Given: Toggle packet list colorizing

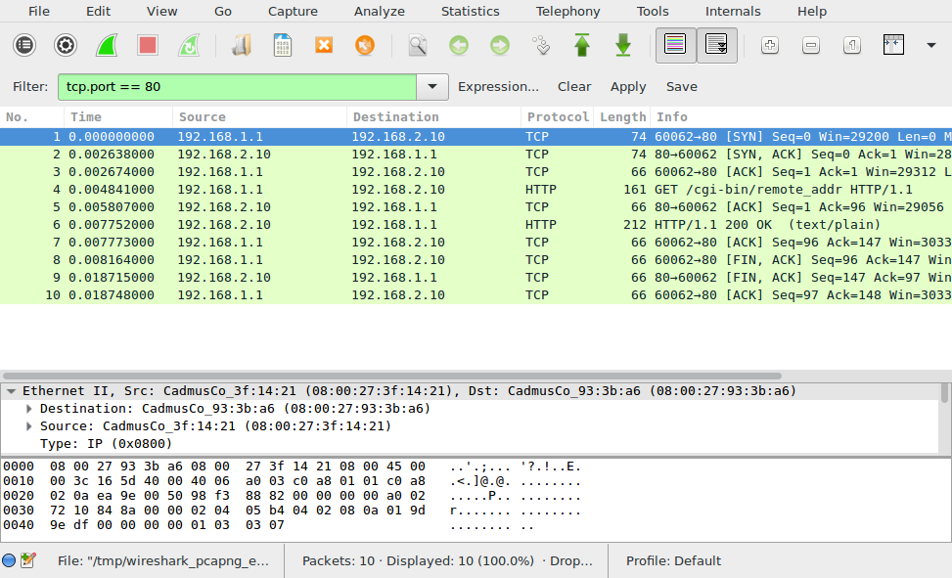Looking at the screenshot, I should (675, 45).
